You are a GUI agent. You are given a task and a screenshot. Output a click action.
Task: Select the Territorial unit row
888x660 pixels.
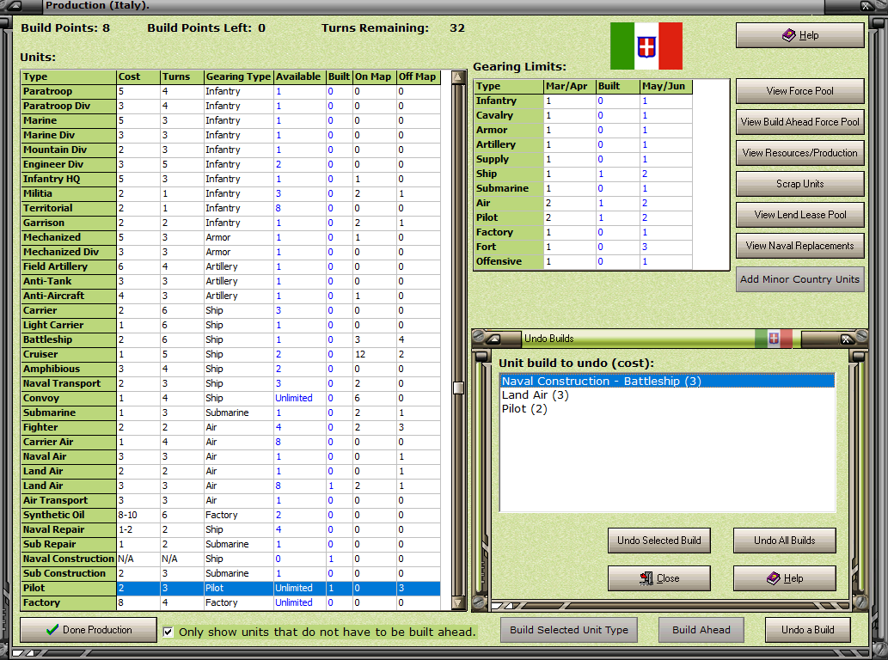(231, 208)
